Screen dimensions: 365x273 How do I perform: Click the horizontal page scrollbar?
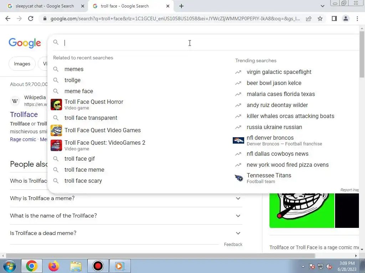(x=161, y=256)
